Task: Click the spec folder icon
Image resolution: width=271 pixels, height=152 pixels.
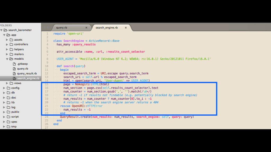Action: 8,122
